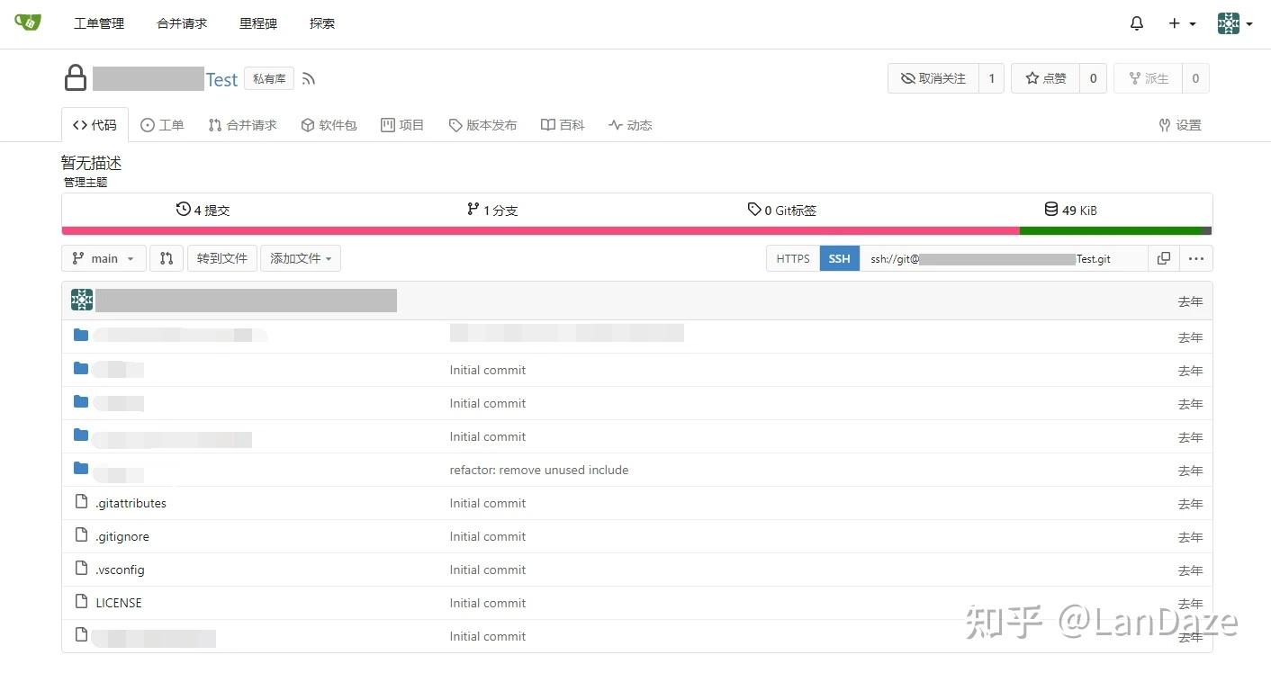Viewport: 1271px width, 673px height.
Task: View the 4 提交 commits
Action: pyautogui.click(x=203, y=210)
